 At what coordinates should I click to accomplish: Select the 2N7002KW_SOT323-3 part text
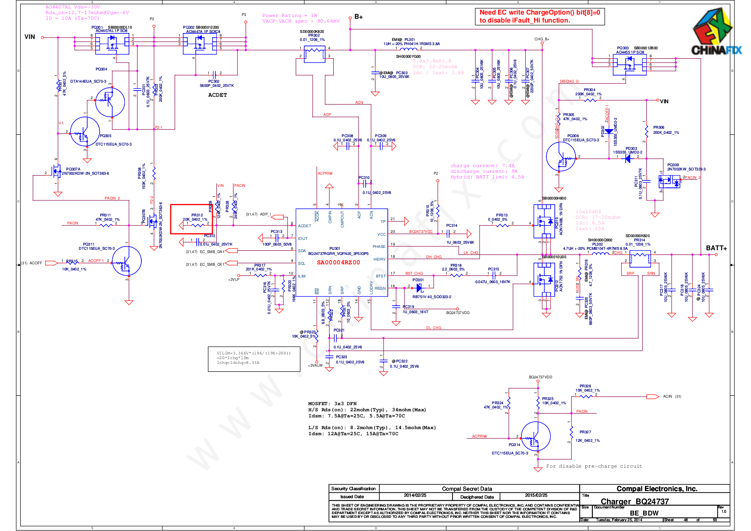pyautogui.click(x=686, y=169)
